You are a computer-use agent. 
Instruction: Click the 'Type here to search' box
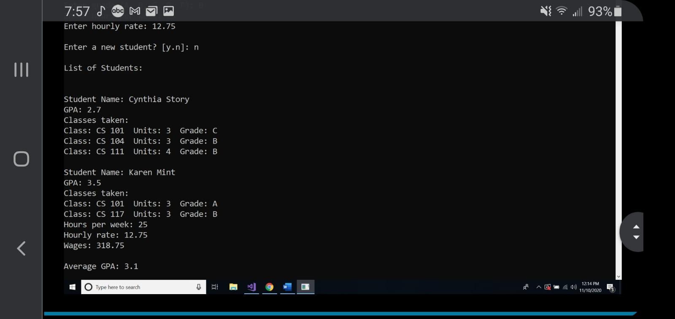[143, 287]
